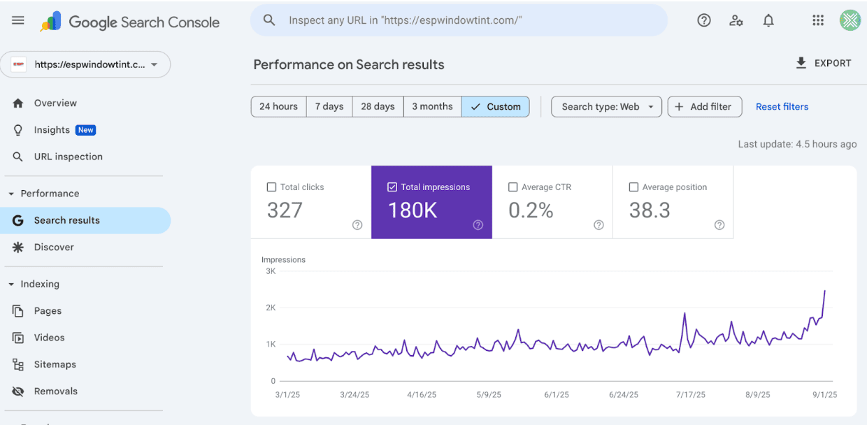Open Sitemaps in the sidebar
The width and height of the screenshot is (867, 425).
pyautogui.click(x=55, y=364)
